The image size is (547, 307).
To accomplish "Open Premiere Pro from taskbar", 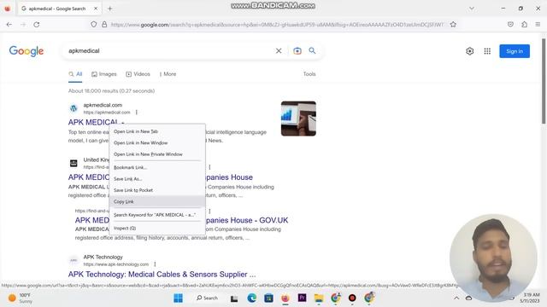I will click(x=302, y=298).
